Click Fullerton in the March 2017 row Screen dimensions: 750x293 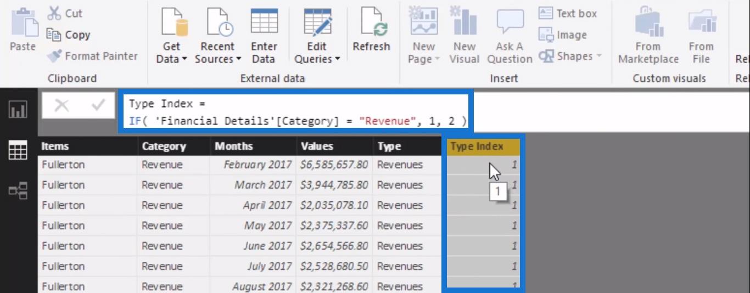[x=88, y=185]
